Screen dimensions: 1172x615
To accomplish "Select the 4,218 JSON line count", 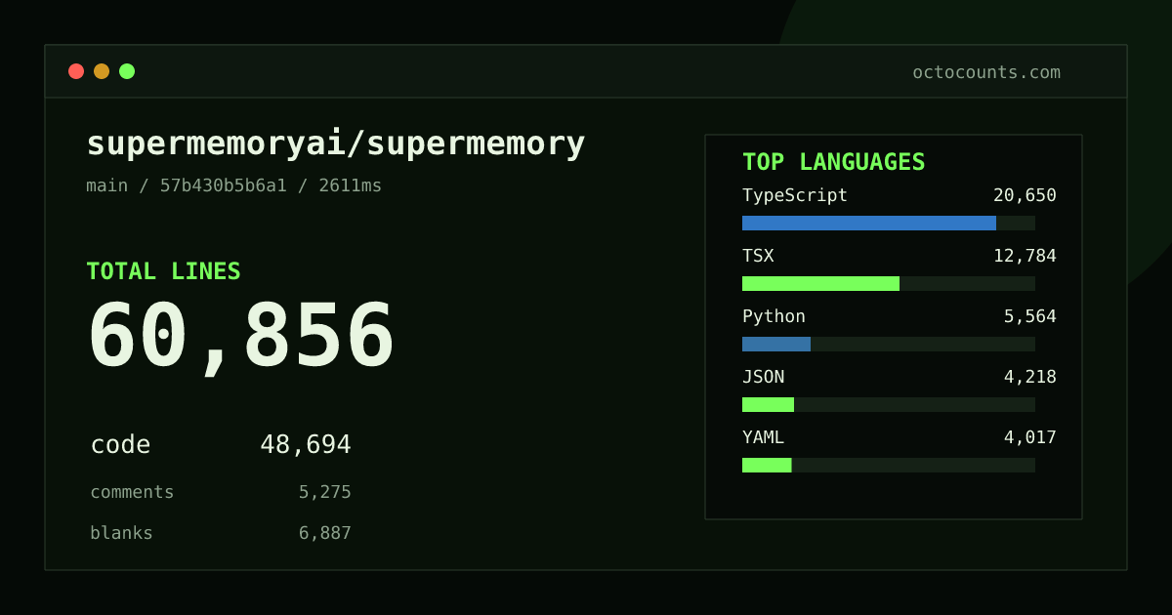I will 1030,377.
